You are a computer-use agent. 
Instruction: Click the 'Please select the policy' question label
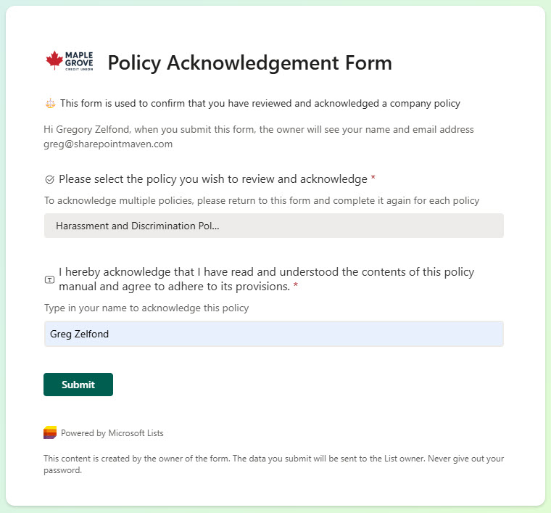pos(213,178)
